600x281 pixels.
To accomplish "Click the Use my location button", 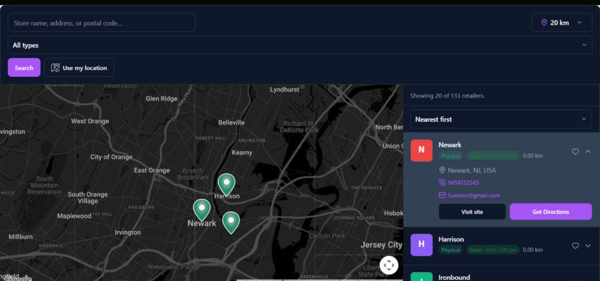I will 79,68.
